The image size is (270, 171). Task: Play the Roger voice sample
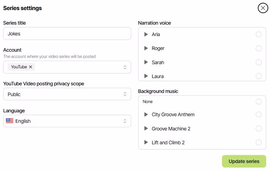146,48
